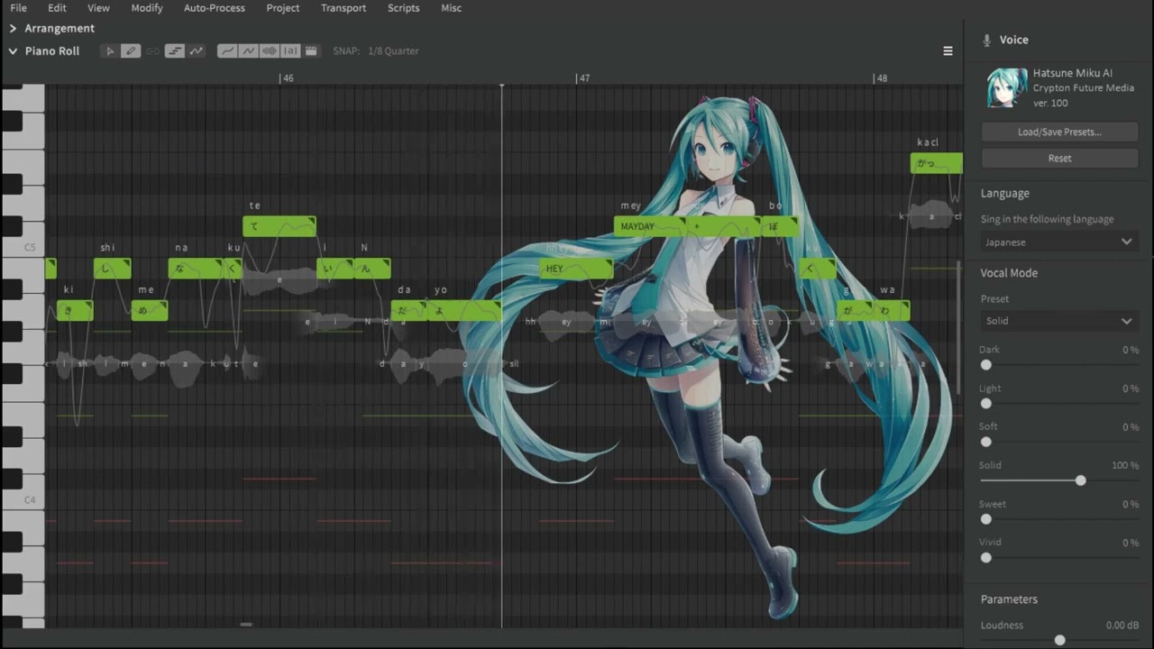
Task: Adjust the Dark vocal mode slider
Action: tap(986, 365)
